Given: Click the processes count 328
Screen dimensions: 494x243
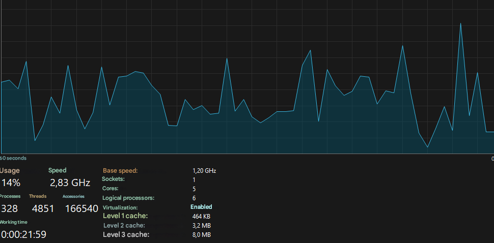Looking at the screenshot, I should coord(10,209).
